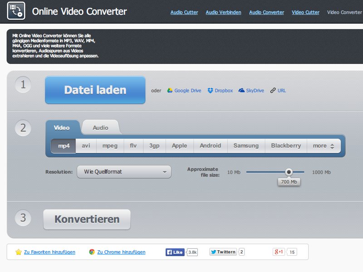The width and height of the screenshot is (363, 272).
Task: Click the 10 Mb minimum size label
Action: [234, 172]
